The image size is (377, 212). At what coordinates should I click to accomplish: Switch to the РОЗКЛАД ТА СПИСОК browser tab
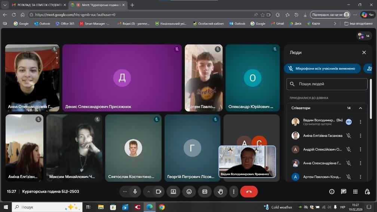tap(37, 5)
